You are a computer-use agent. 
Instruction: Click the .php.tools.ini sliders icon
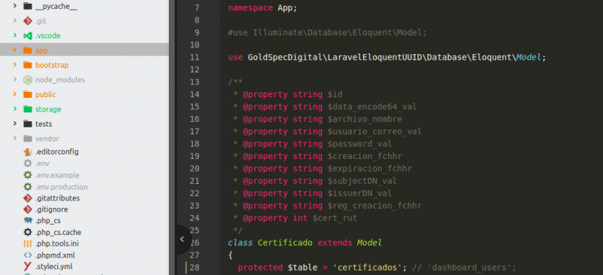click(27, 243)
